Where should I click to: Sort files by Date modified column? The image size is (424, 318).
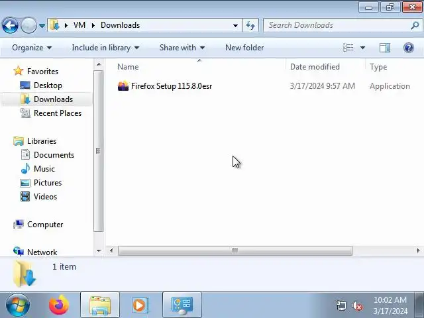(315, 67)
